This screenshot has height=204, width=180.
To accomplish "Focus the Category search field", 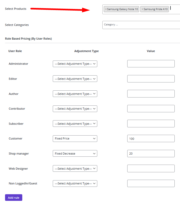I will pyautogui.click(x=141, y=25).
